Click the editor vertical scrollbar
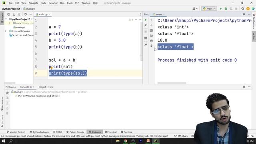Image resolution: width=256 pixels, height=144 pixels. pyautogui.click(x=141, y=41)
